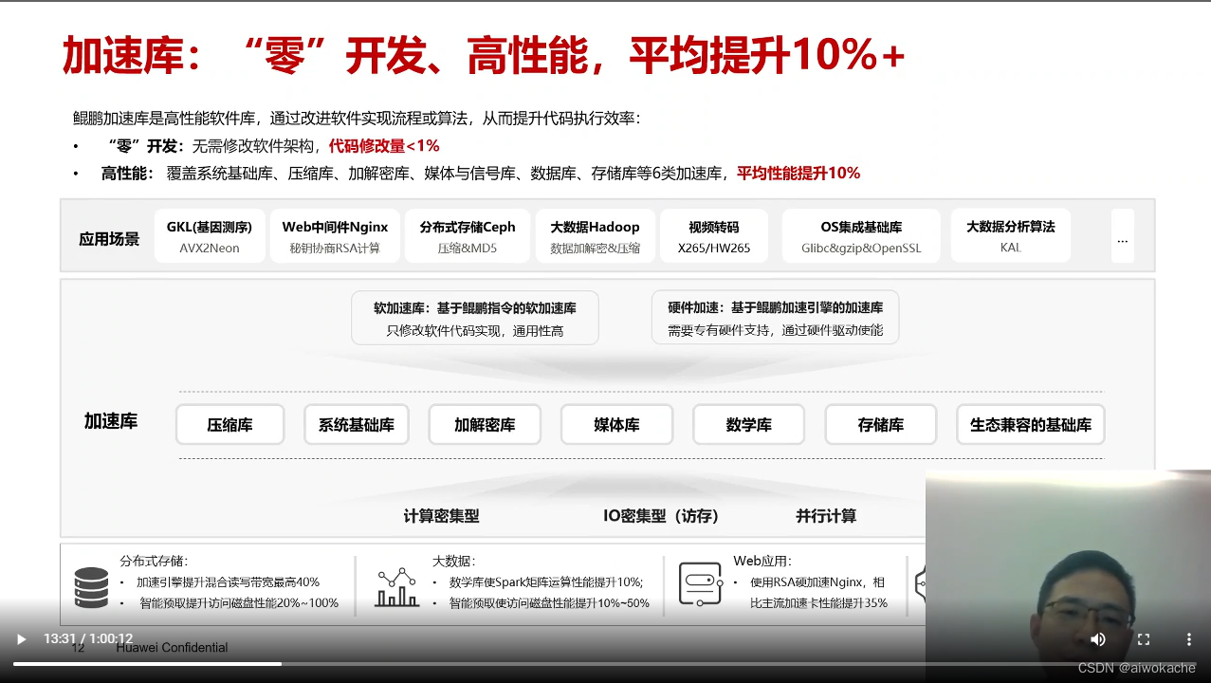Click the 大数据: heading
This screenshot has height=683, width=1211.
(x=453, y=562)
